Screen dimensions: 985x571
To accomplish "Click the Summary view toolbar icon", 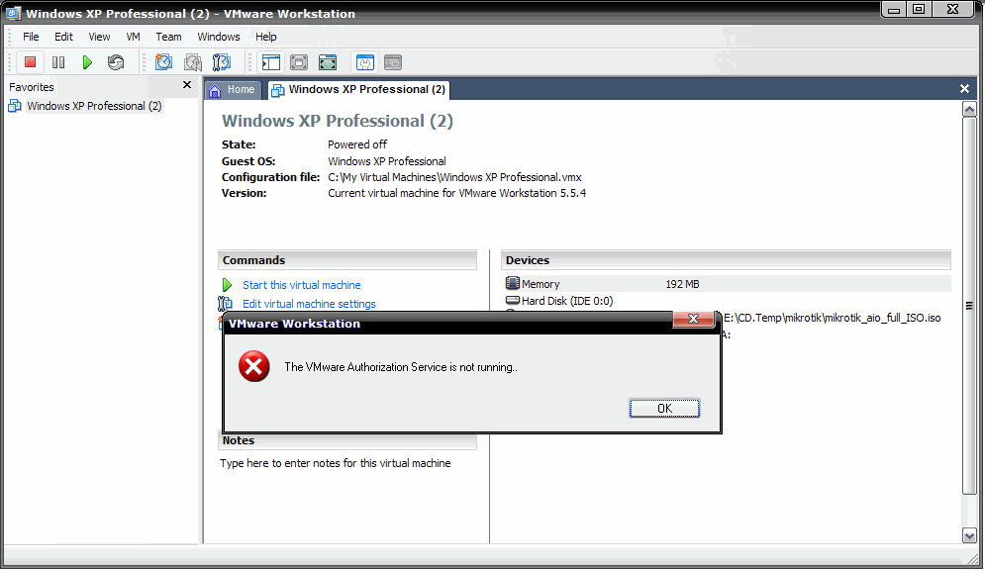I will click(365, 62).
